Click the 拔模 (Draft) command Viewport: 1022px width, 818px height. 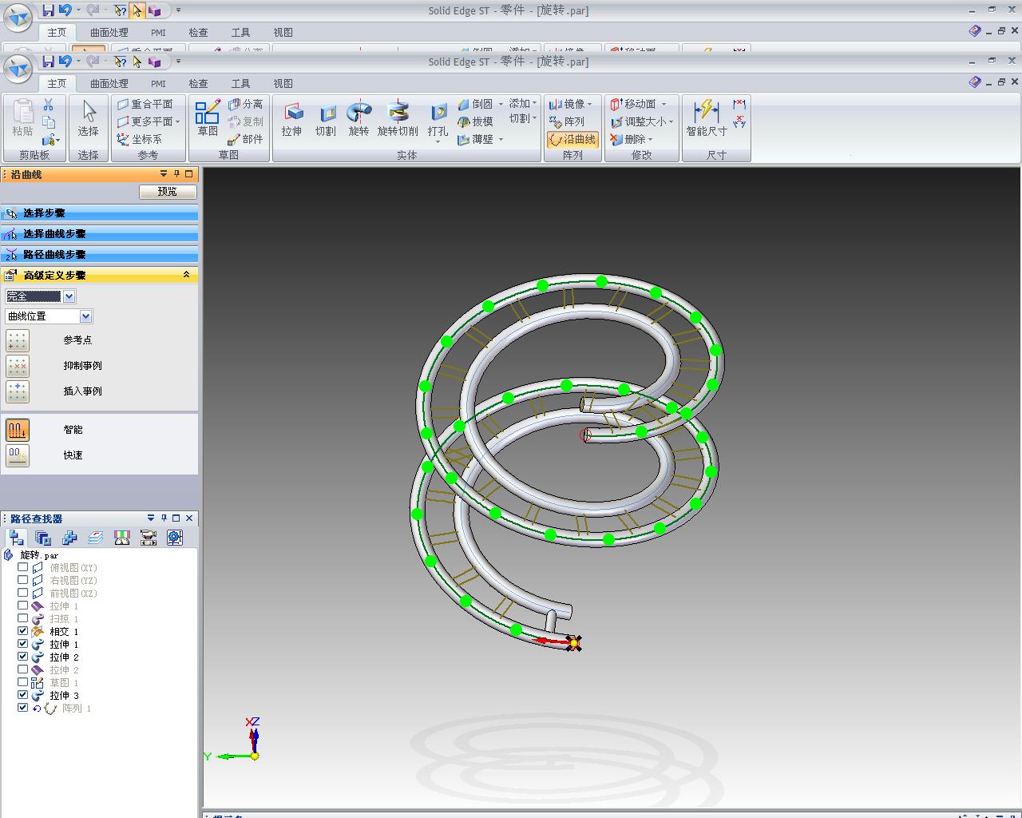click(476, 121)
